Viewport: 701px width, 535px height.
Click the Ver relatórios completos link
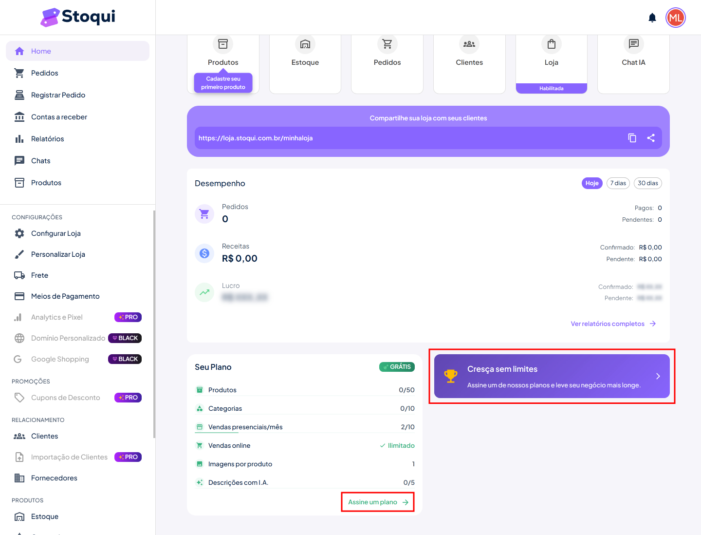pyautogui.click(x=613, y=324)
